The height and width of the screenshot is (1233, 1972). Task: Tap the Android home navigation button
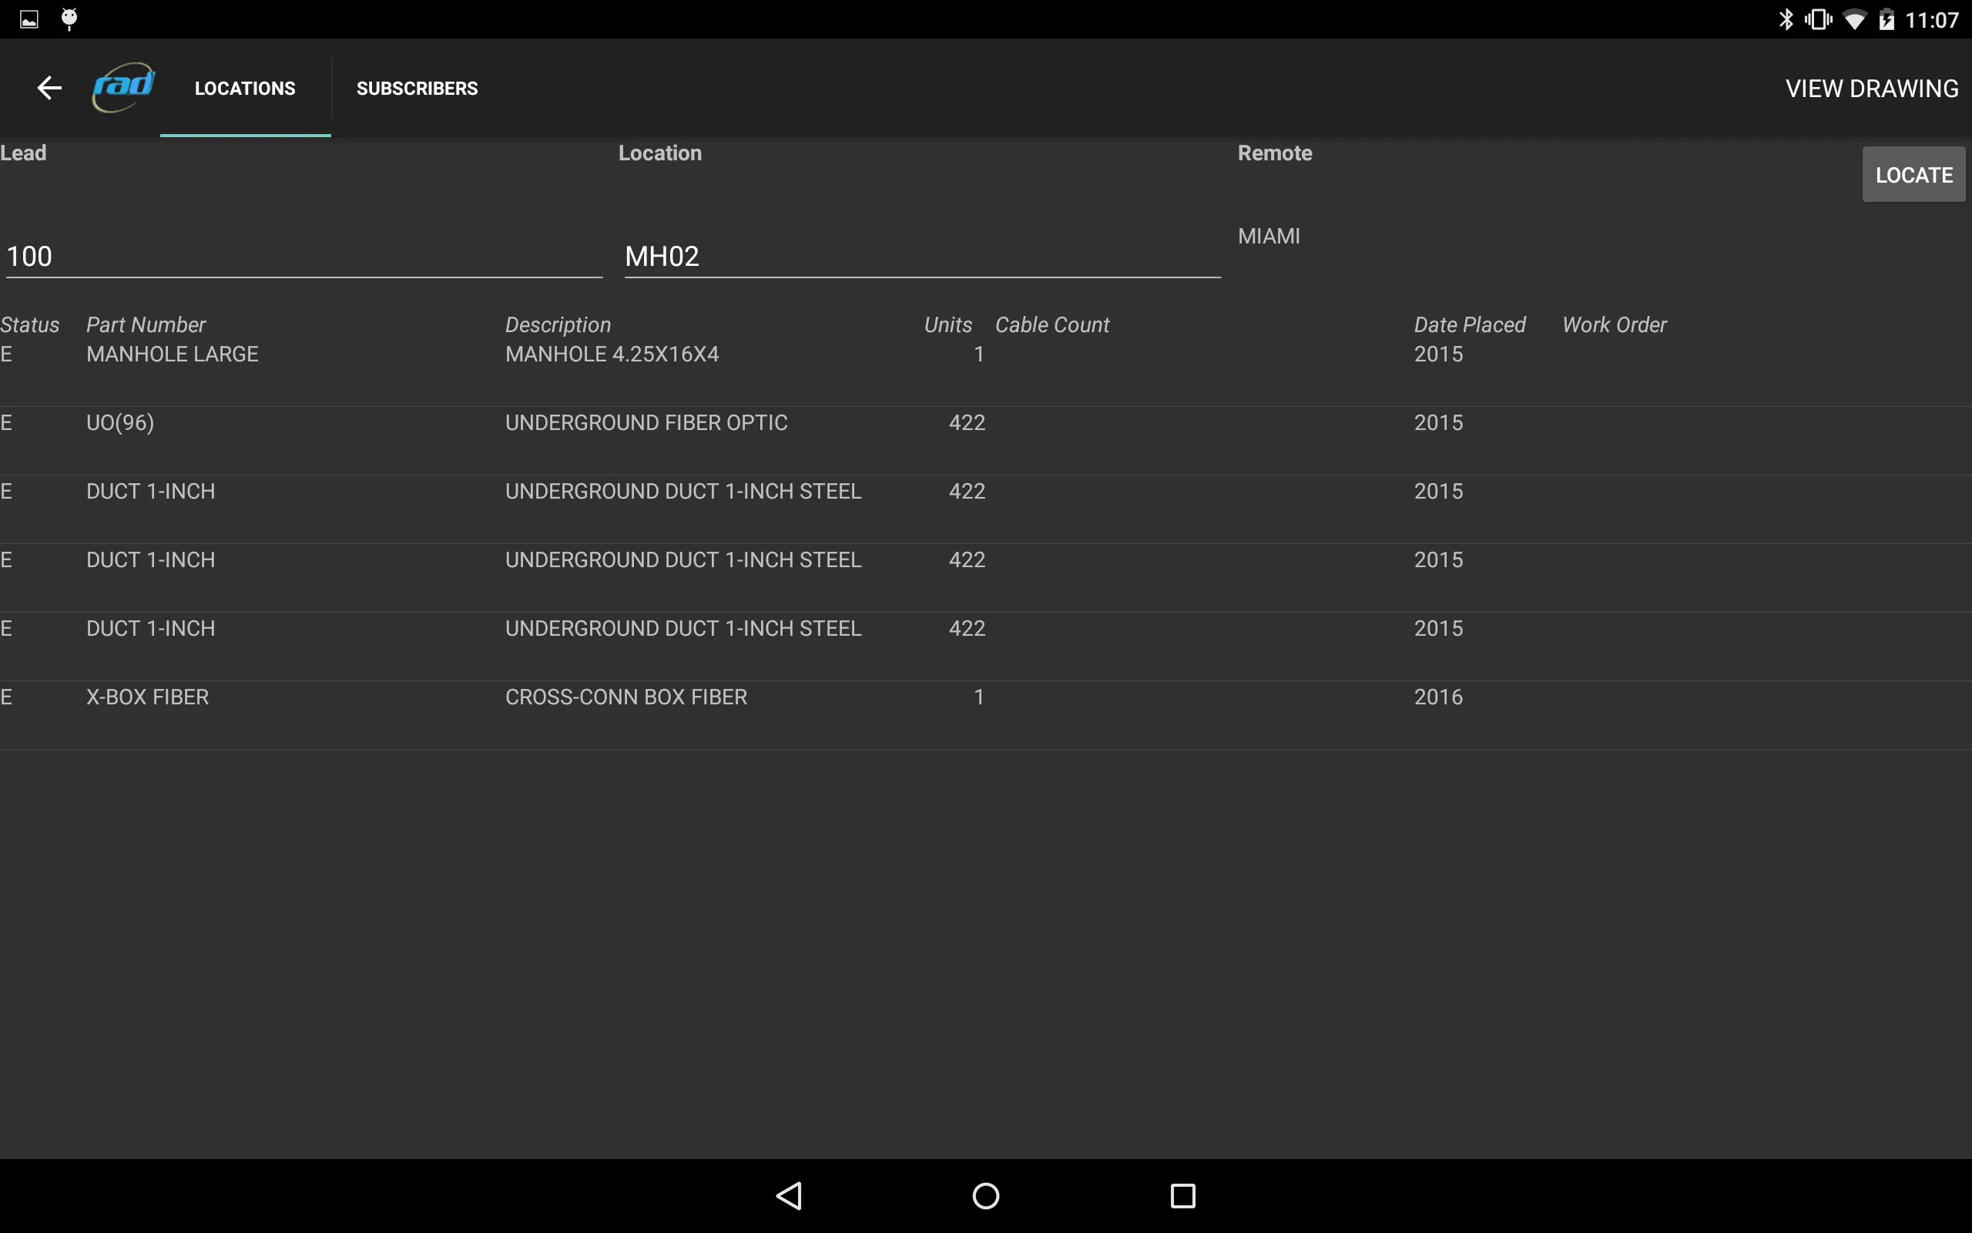[x=986, y=1195]
